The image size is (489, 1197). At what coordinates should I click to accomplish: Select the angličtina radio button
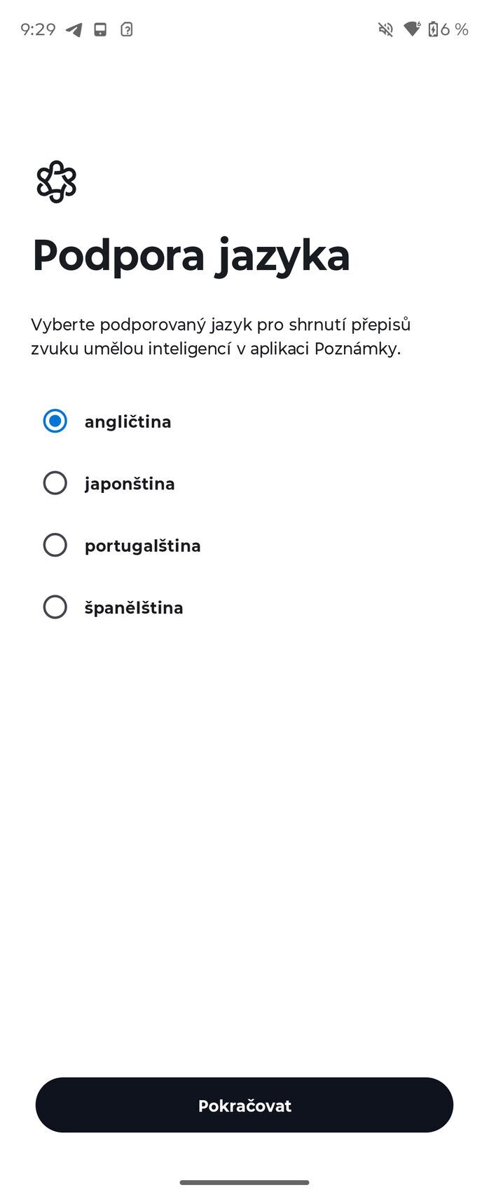pyautogui.click(x=55, y=421)
